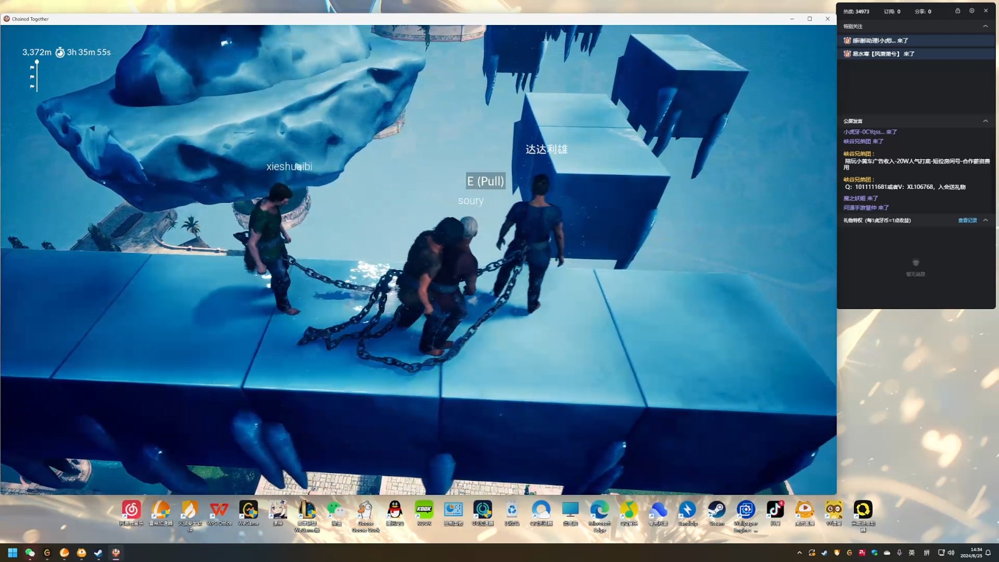Open the Goose Goose Duck shortcut
999x562 pixels.
pos(365,510)
